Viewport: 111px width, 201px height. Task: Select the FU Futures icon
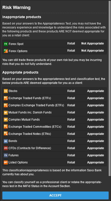pyautogui.click(x=6, y=155)
